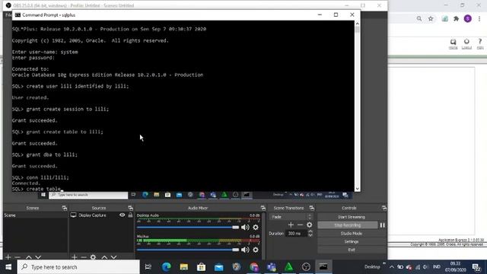The height and width of the screenshot is (274, 487).
Task: Select the Scene entry in Scenes list
Action: pyautogui.click(x=36, y=215)
